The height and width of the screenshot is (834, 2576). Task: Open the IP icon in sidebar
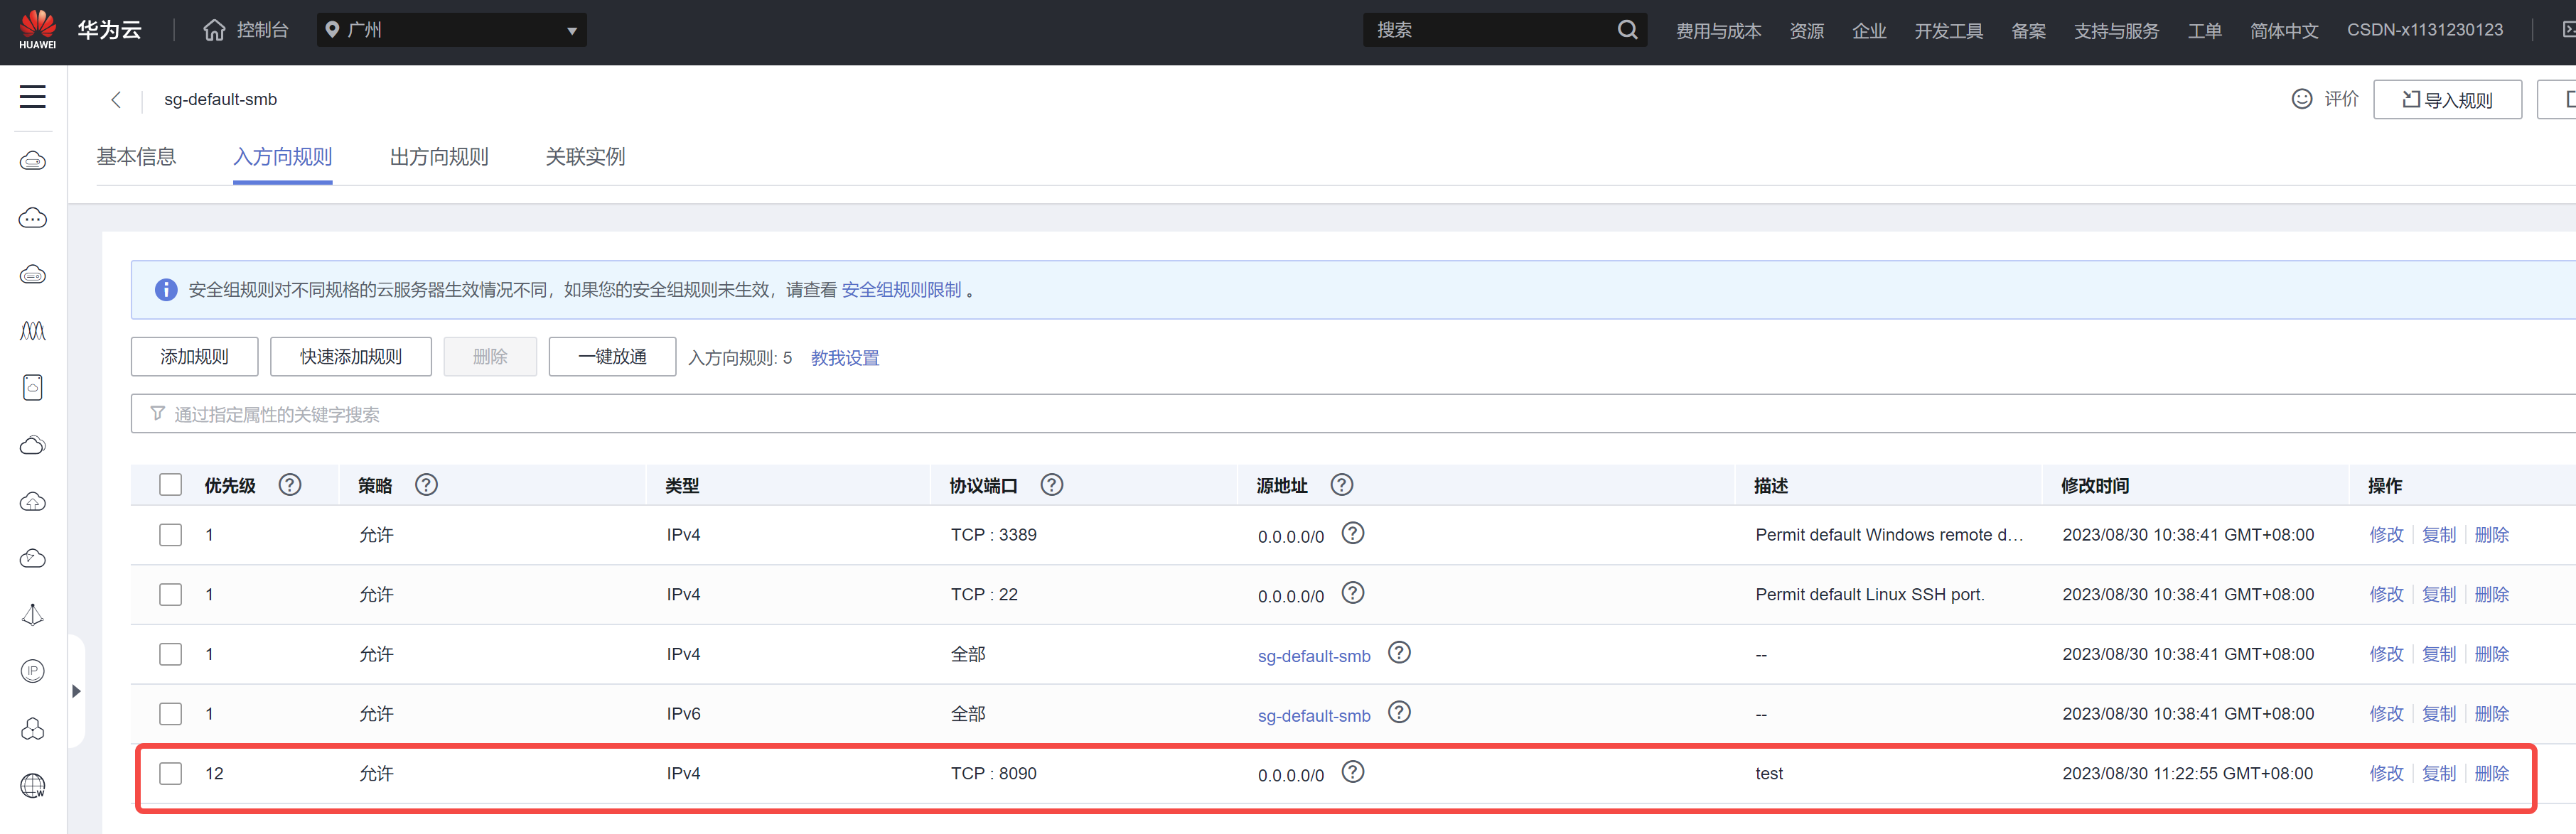[33, 671]
